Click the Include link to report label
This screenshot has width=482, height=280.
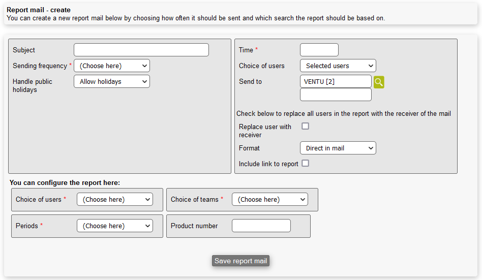[x=268, y=164]
